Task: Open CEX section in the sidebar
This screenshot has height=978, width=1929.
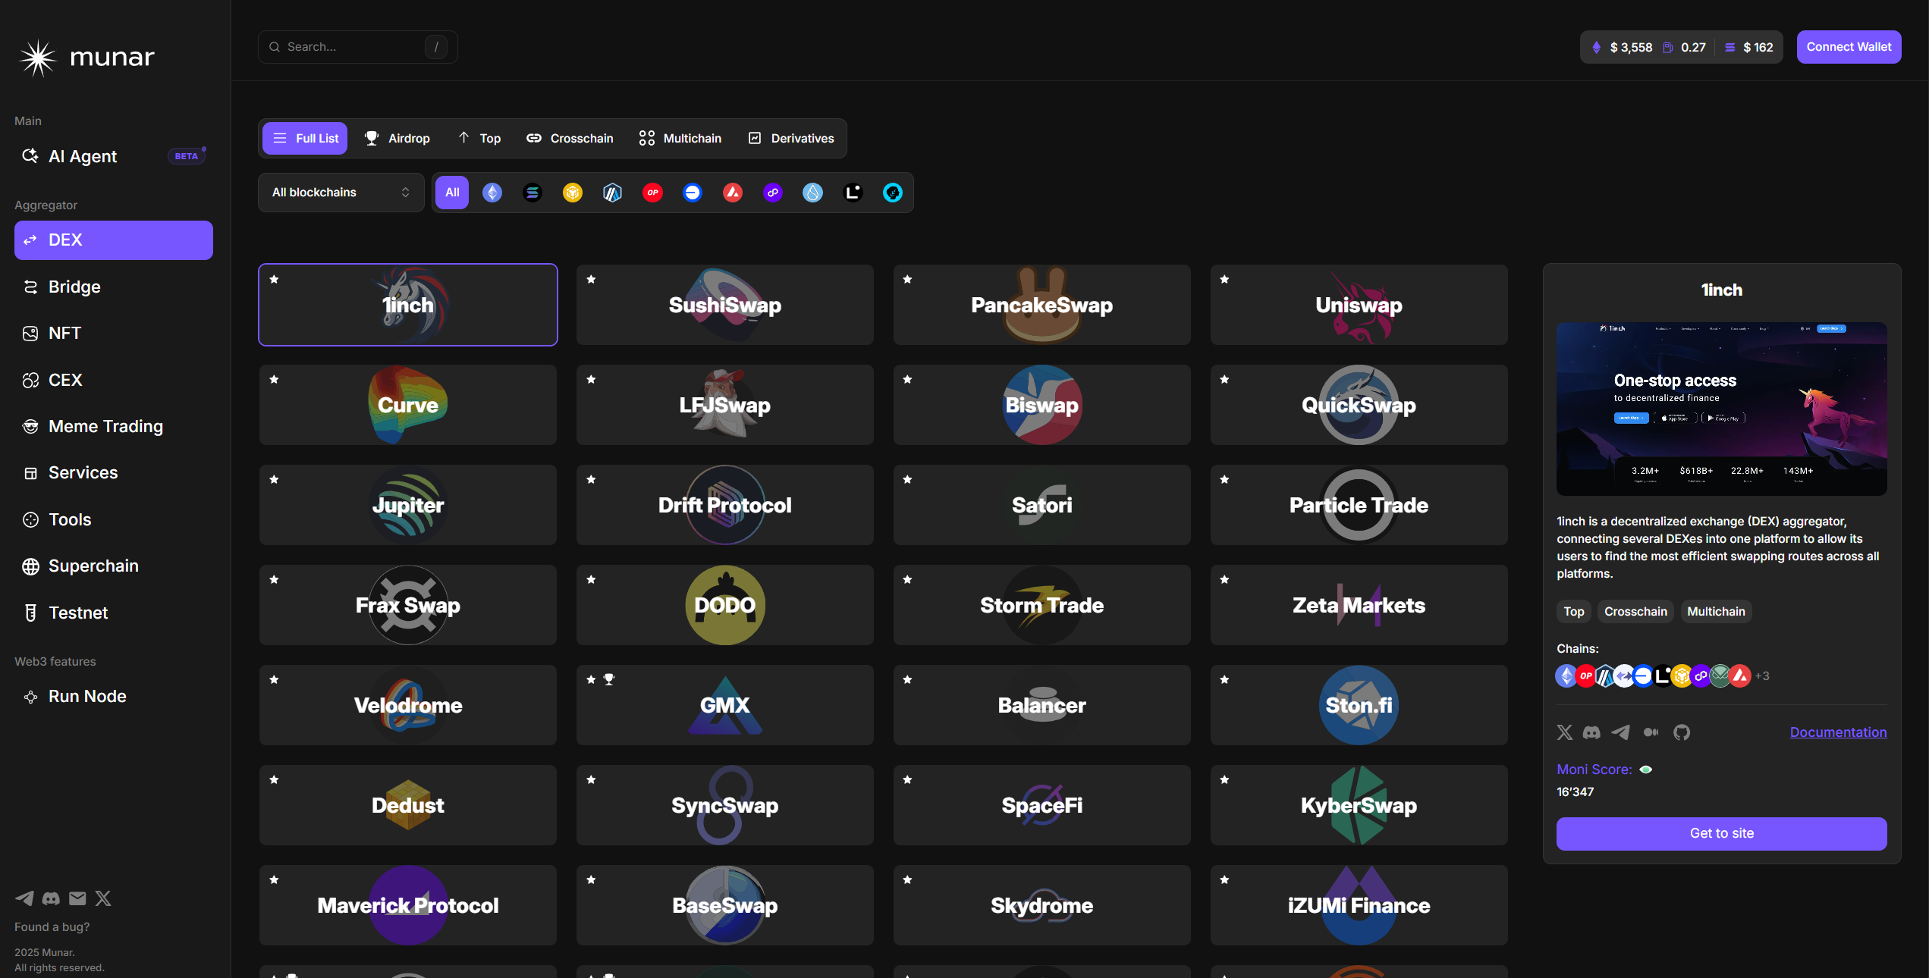Action: coord(114,380)
